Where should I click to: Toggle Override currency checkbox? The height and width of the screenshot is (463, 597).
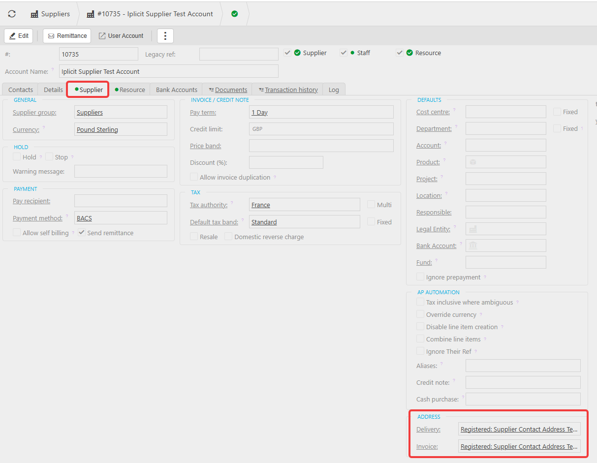[420, 314]
